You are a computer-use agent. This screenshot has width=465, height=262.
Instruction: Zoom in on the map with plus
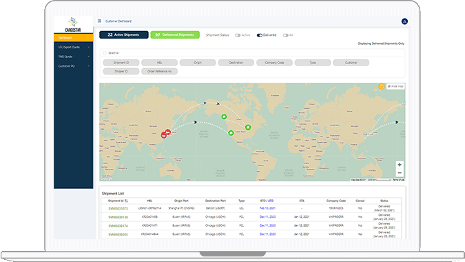(x=400, y=165)
